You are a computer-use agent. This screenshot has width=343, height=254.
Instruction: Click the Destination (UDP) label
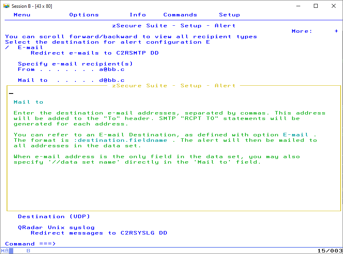(x=54, y=217)
